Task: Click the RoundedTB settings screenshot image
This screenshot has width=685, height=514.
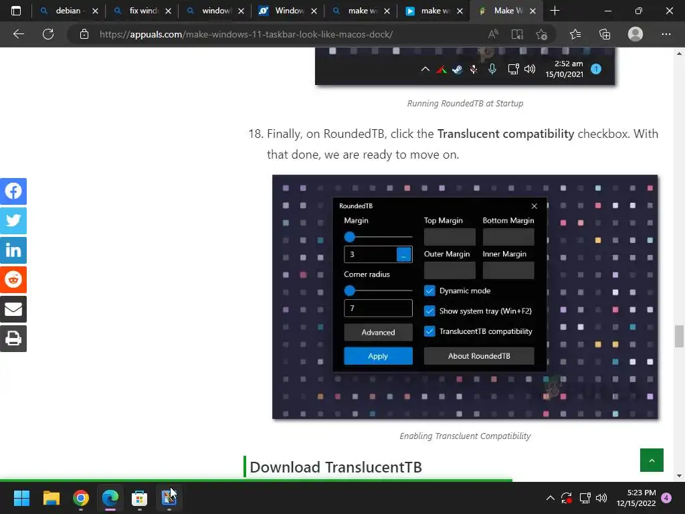Action: pos(465,297)
